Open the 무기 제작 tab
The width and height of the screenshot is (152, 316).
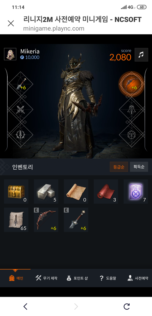[x=46, y=278]
